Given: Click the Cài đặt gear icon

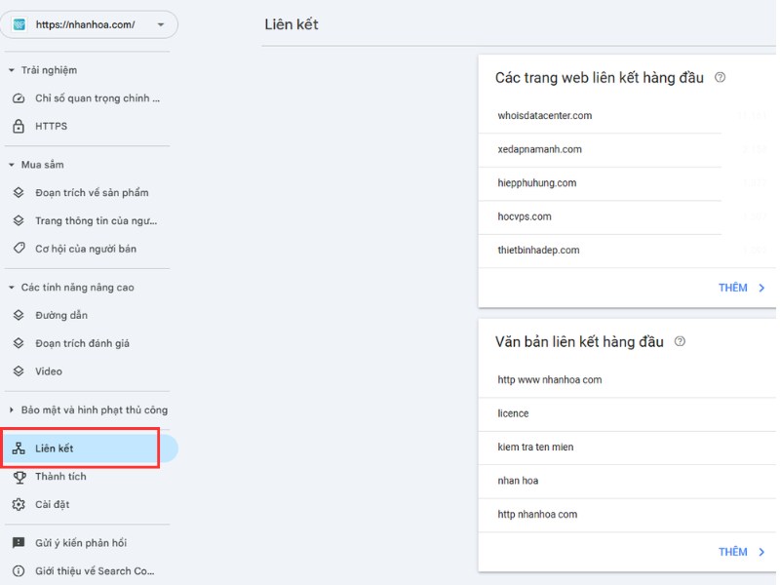Looking at the screenshot, I should [18, 504].
